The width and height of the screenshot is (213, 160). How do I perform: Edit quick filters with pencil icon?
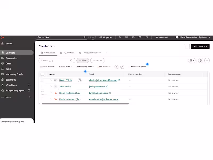(122, 67)
